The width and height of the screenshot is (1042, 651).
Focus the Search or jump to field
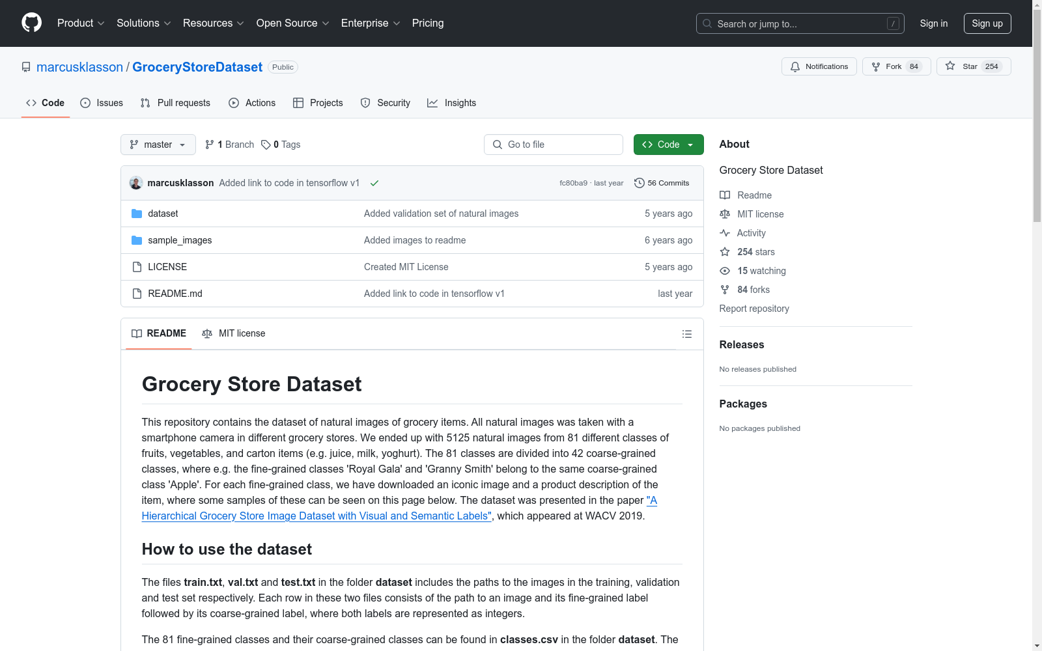[800, 23]
